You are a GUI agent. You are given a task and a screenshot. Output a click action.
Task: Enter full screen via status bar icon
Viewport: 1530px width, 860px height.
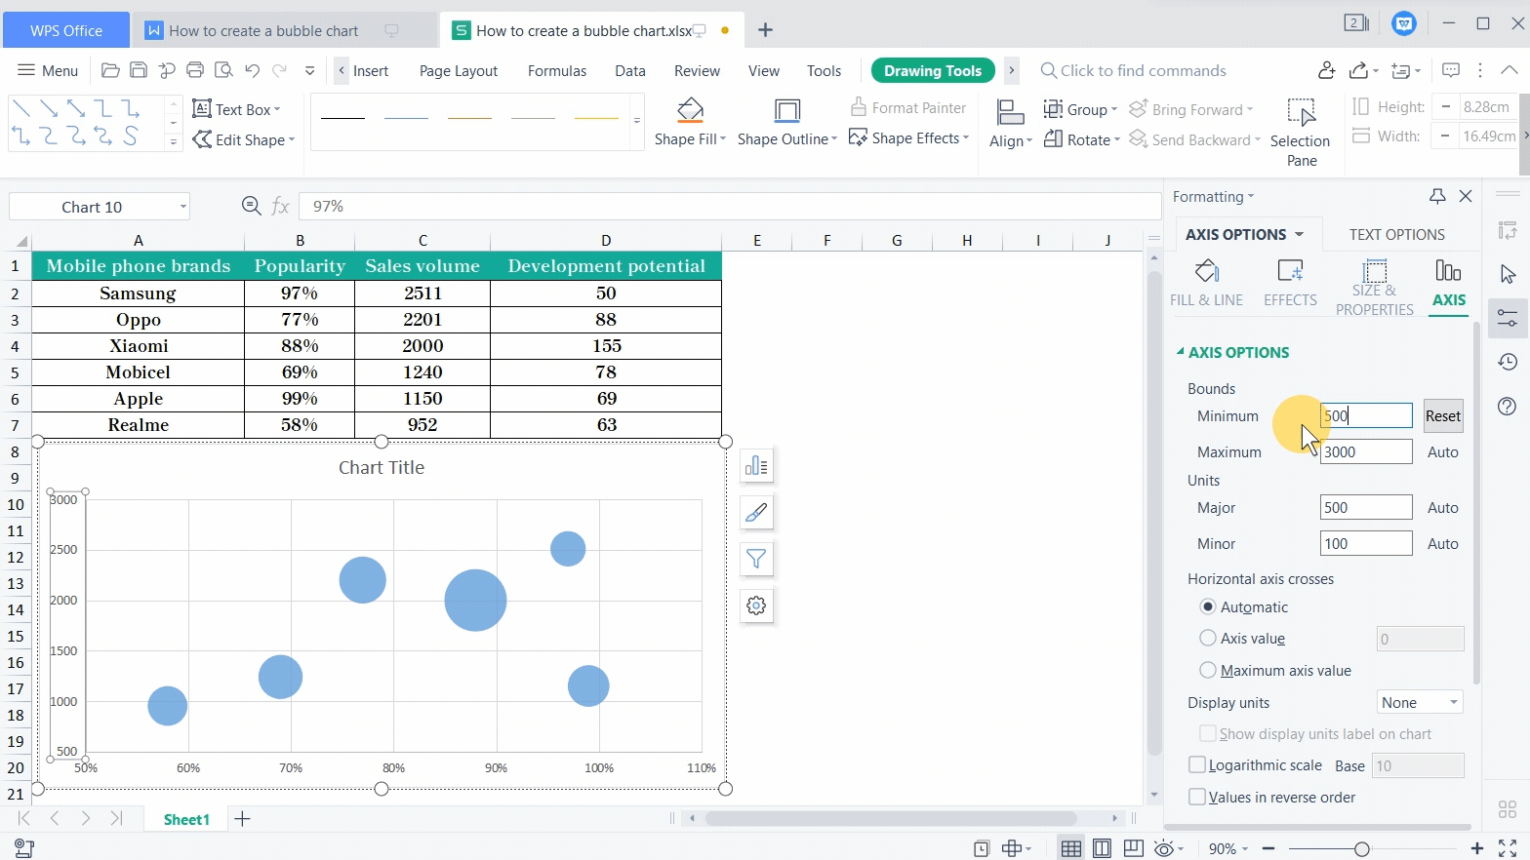point(1508,848)
